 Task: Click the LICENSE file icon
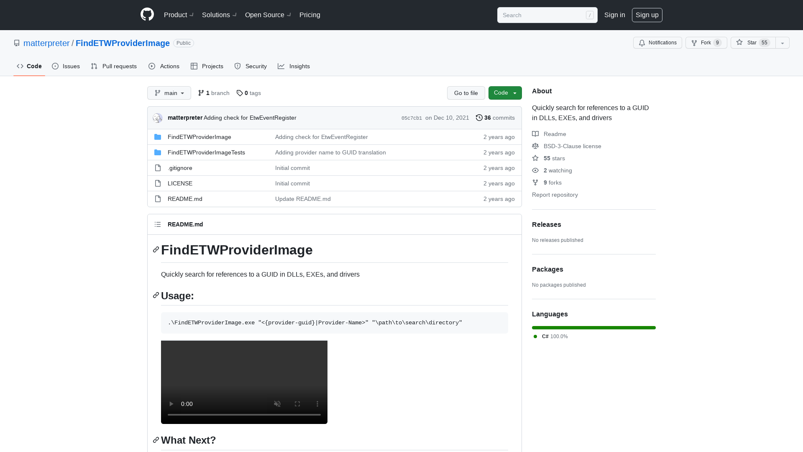pyautogui.click(x=158, y=183)
